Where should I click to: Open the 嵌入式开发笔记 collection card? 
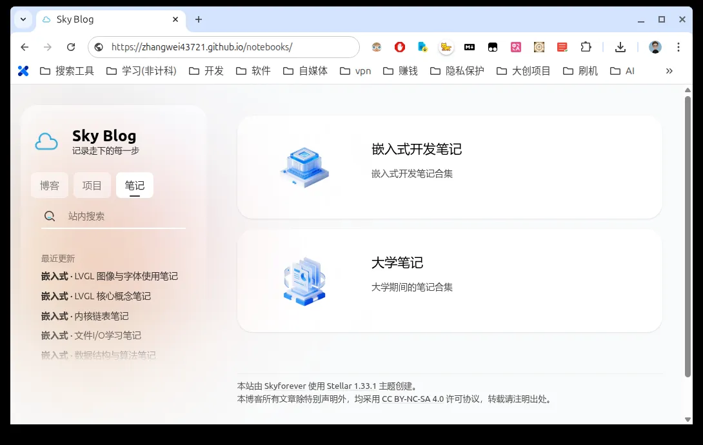pyautogui.click(x=450, y=166)
